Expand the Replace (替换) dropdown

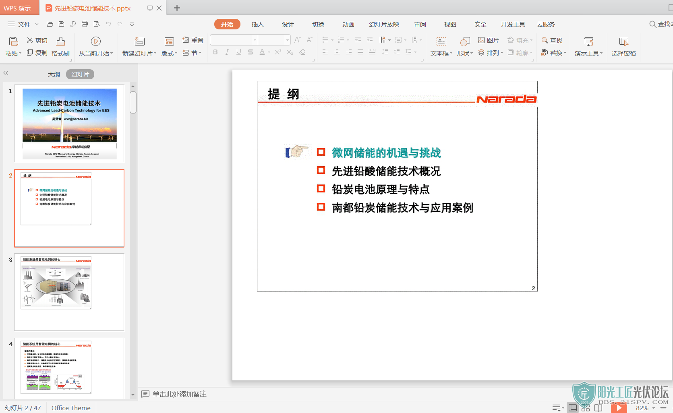(554, 53)
